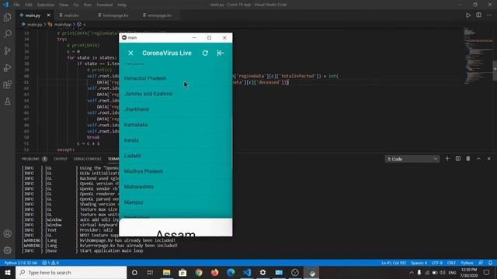497x279 pixels.
Task: Open errors and warnings in status bar
Action: (50, 263)
